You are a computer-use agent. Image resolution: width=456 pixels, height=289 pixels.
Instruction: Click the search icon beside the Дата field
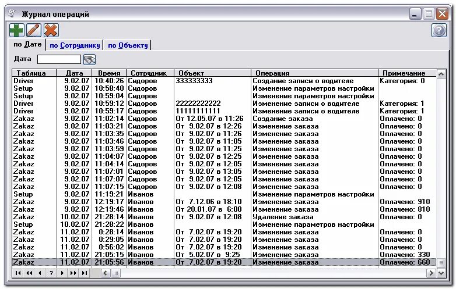pos(89,60)
